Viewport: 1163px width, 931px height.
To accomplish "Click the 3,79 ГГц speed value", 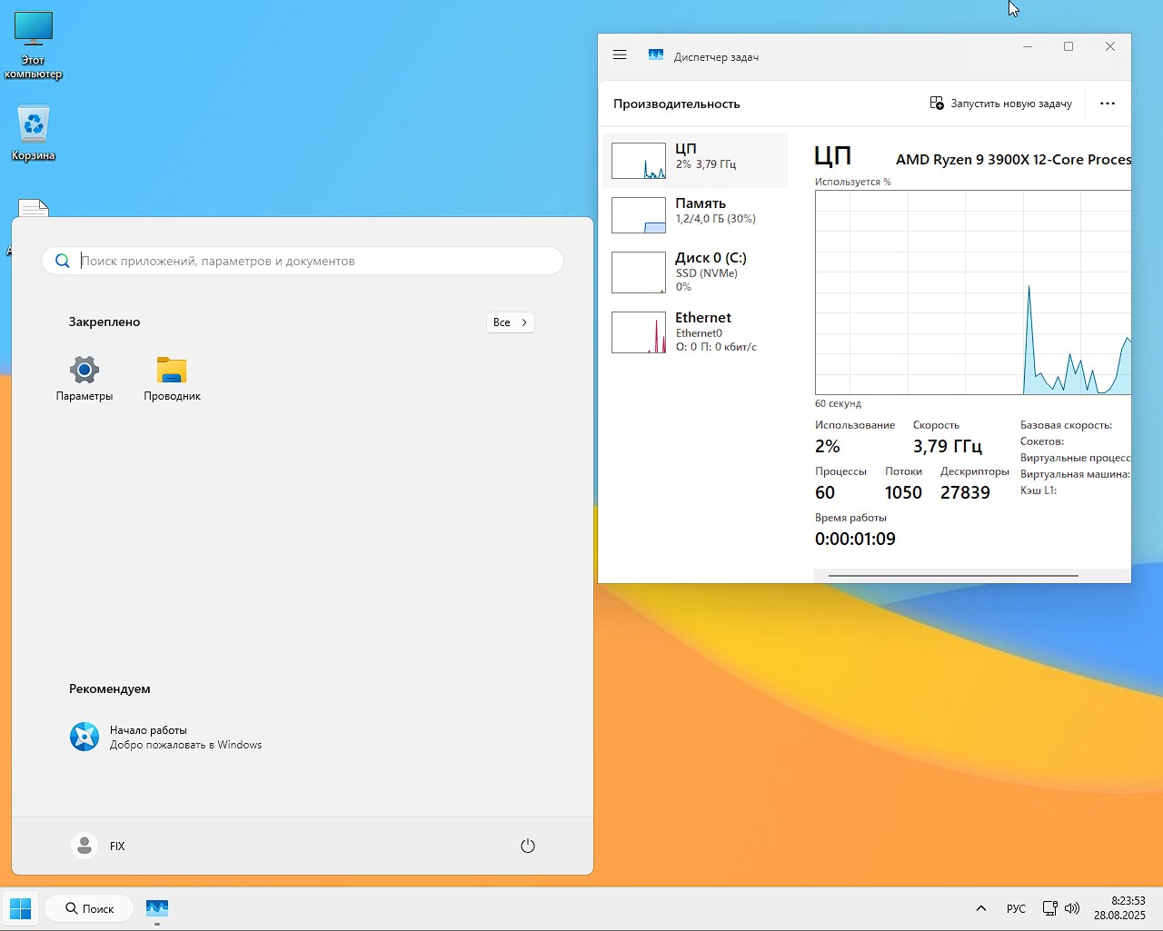I will pos(947,446).
